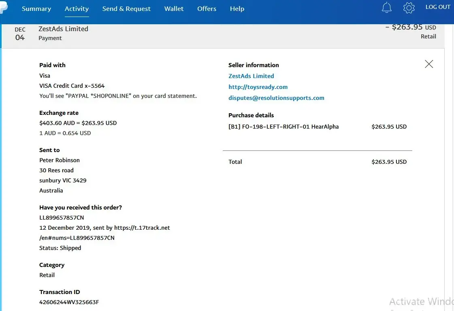Open the notifications bell
This screenshot has height=311, width=454.
[x=387, y=8]
